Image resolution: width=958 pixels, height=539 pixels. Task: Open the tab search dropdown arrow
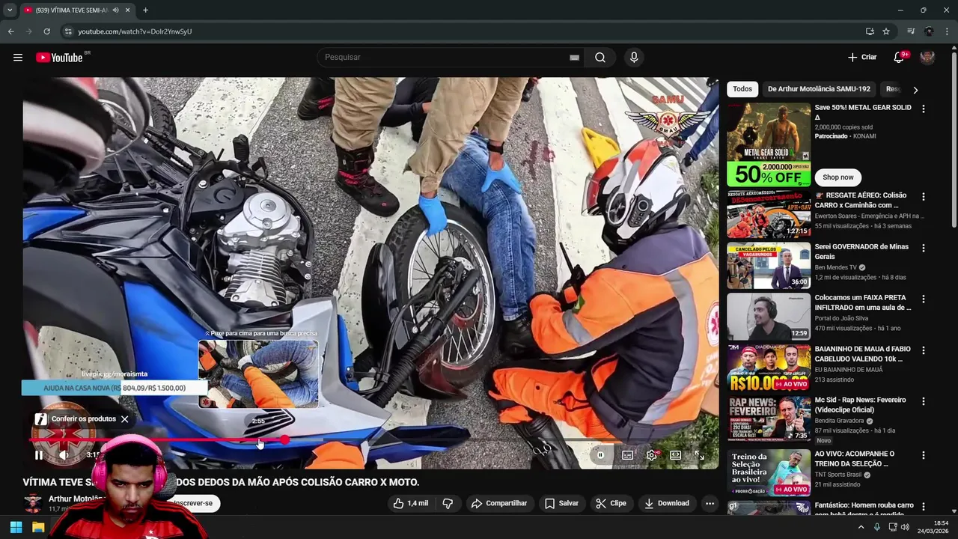(x=10, y=10)
